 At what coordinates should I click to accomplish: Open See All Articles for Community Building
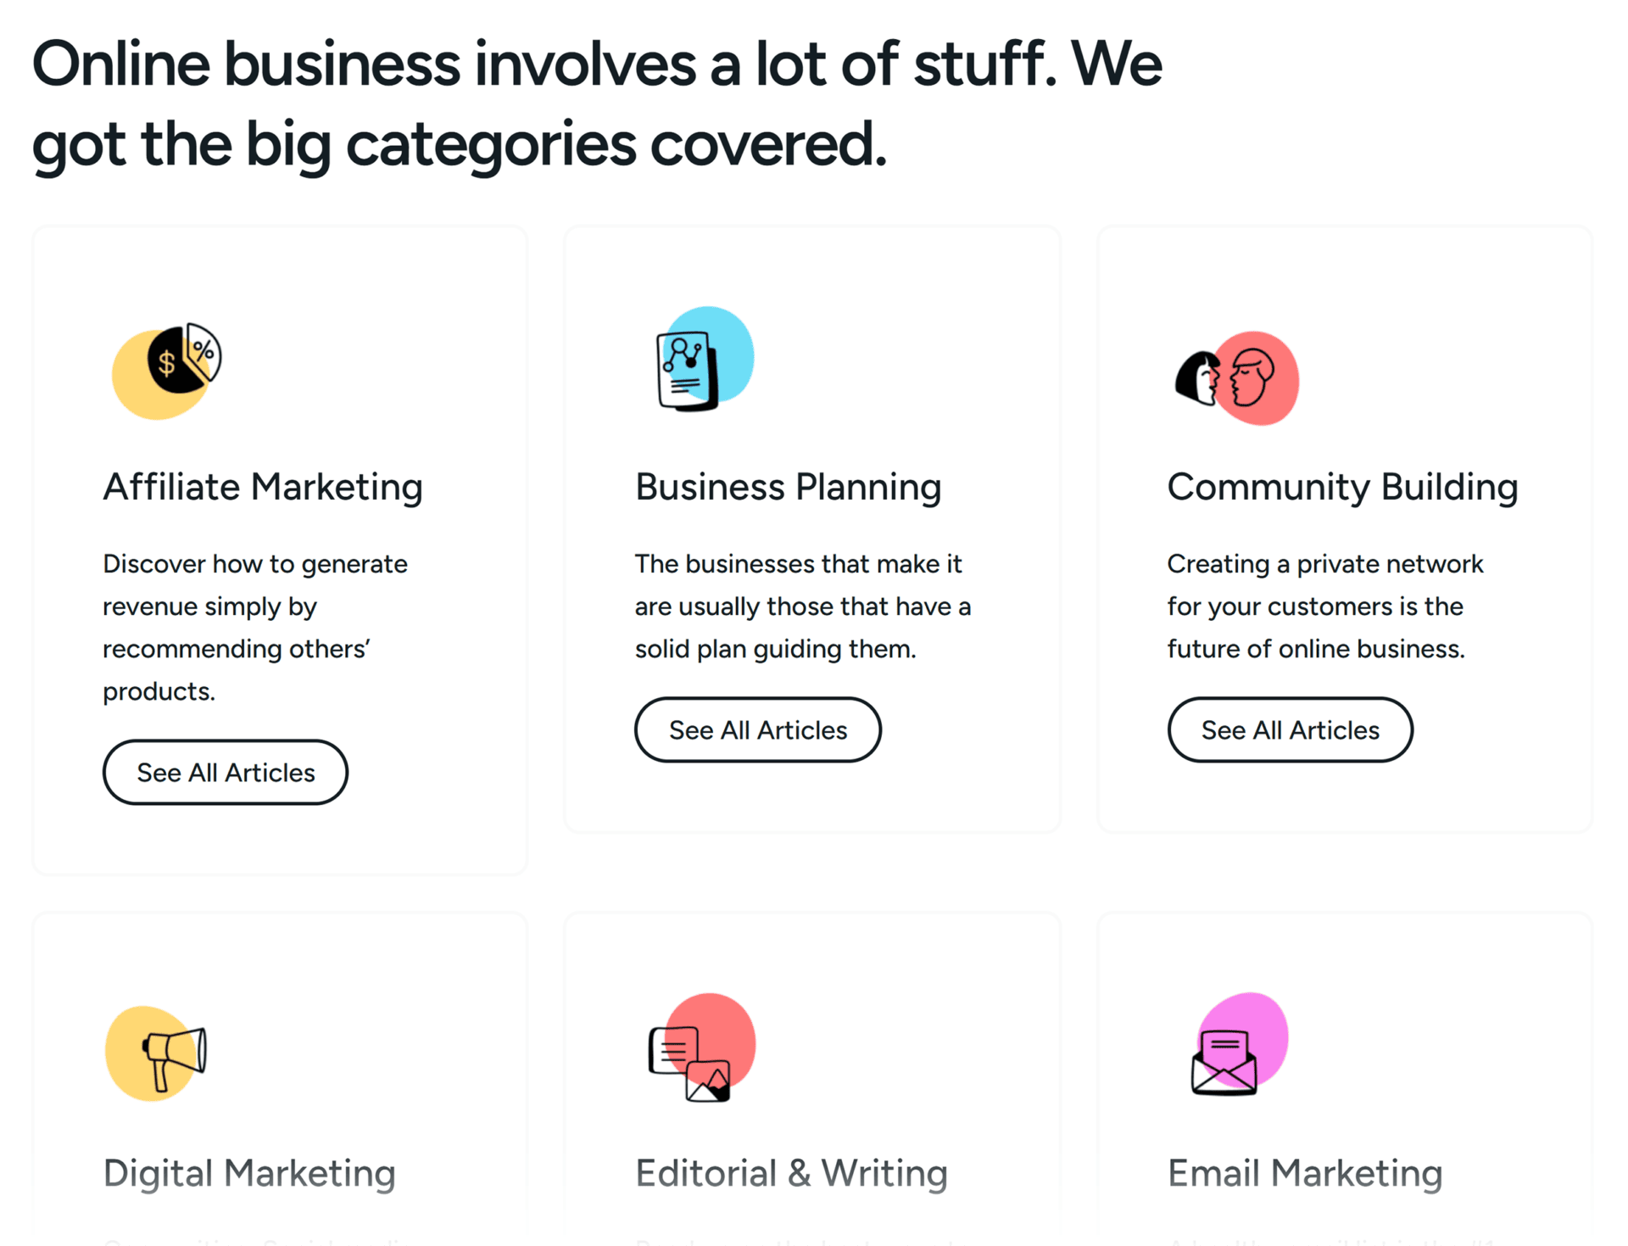[x=1289, y=729]
